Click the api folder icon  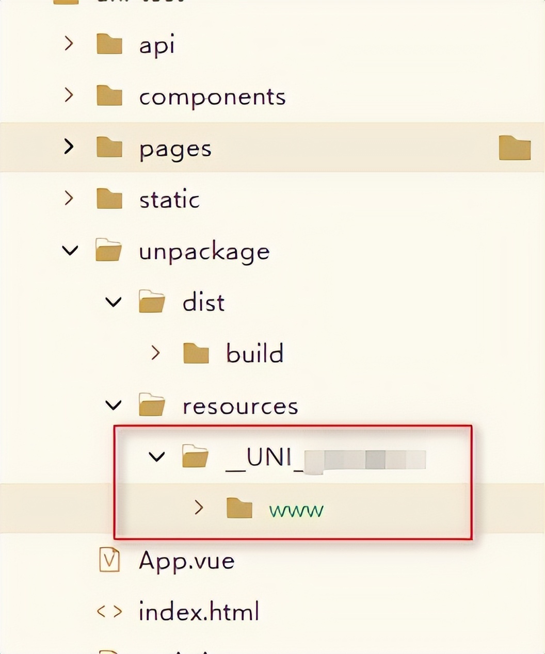(109, 45)
